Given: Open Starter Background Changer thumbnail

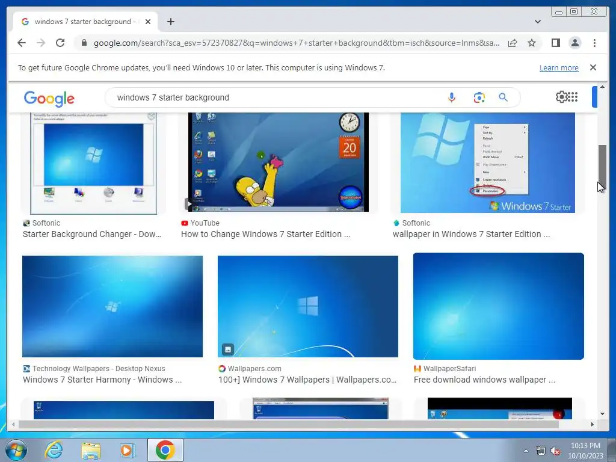Looking at the screenshot, I should [93, 163].
